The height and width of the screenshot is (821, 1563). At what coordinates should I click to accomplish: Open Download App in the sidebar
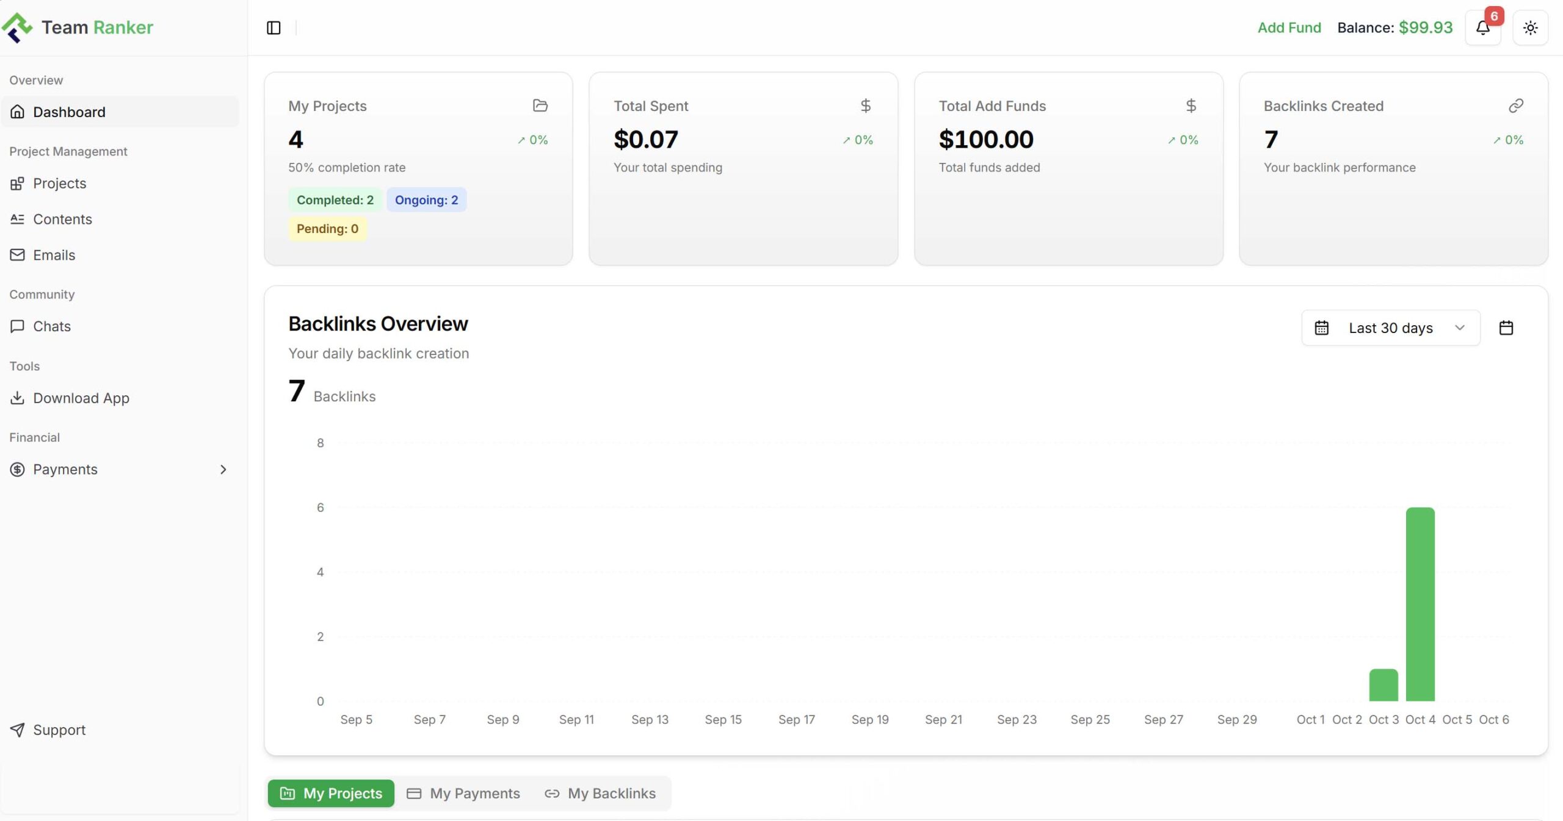click(81, 398)
